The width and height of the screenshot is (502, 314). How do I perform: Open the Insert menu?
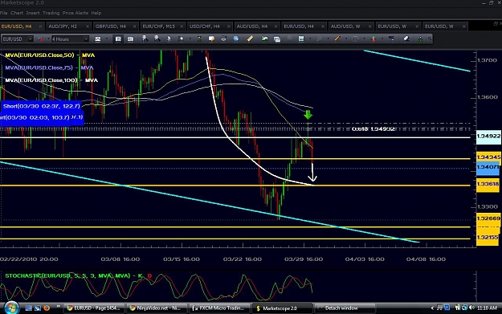click(33, 13)
